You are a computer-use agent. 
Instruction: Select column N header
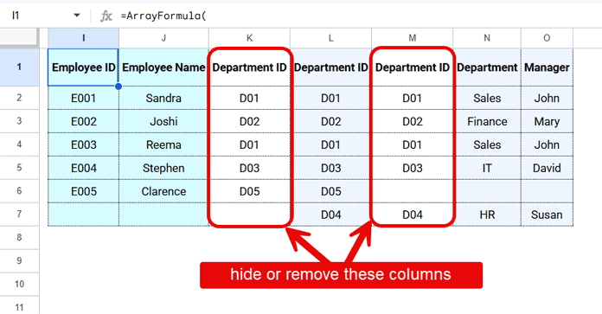pyautogui.click(x=487, y=38)
